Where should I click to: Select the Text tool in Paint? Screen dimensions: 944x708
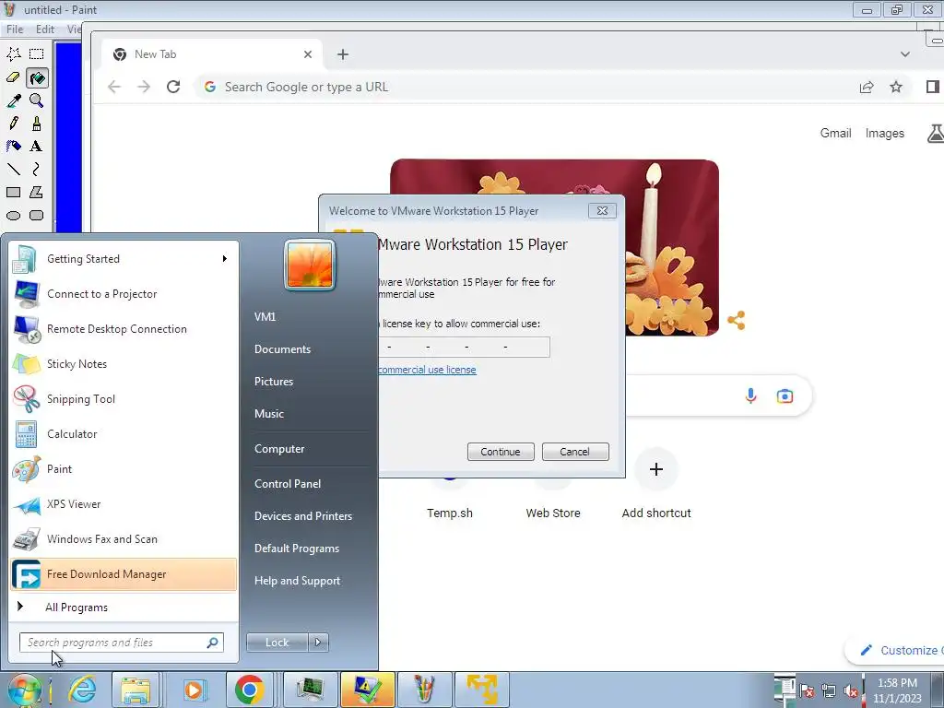pyautogui.click(x=36, y=147)
